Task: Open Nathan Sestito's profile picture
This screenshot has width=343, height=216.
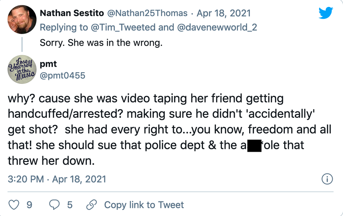Action: 21,20
